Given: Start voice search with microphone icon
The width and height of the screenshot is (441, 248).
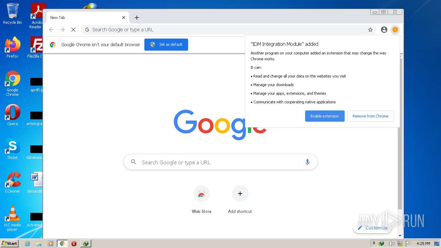Looking at the screenshot, I should coord(307,162).
